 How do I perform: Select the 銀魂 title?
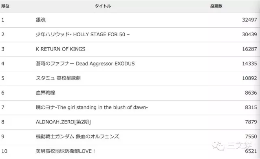coord(41,20)
